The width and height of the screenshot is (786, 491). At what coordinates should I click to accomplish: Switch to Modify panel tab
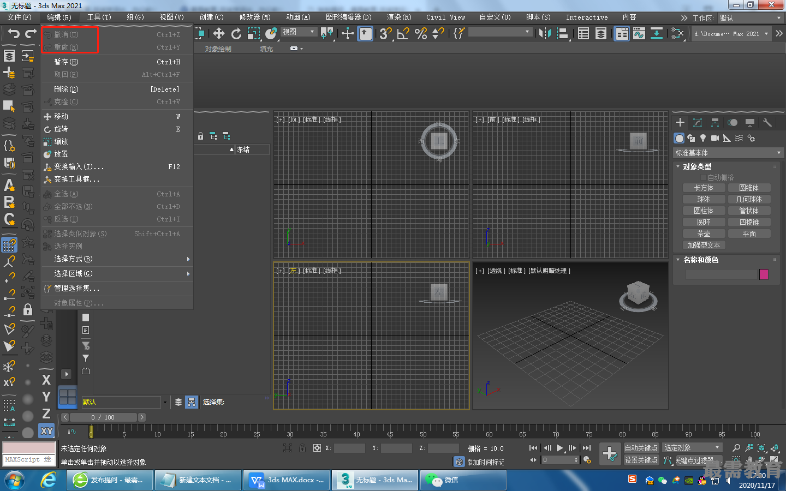point(698,123)
